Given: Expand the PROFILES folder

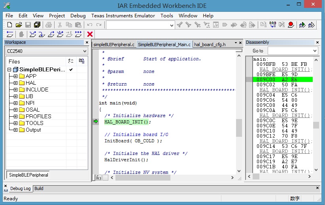Looking at the screenshot, I should click(x=15, y=116).
